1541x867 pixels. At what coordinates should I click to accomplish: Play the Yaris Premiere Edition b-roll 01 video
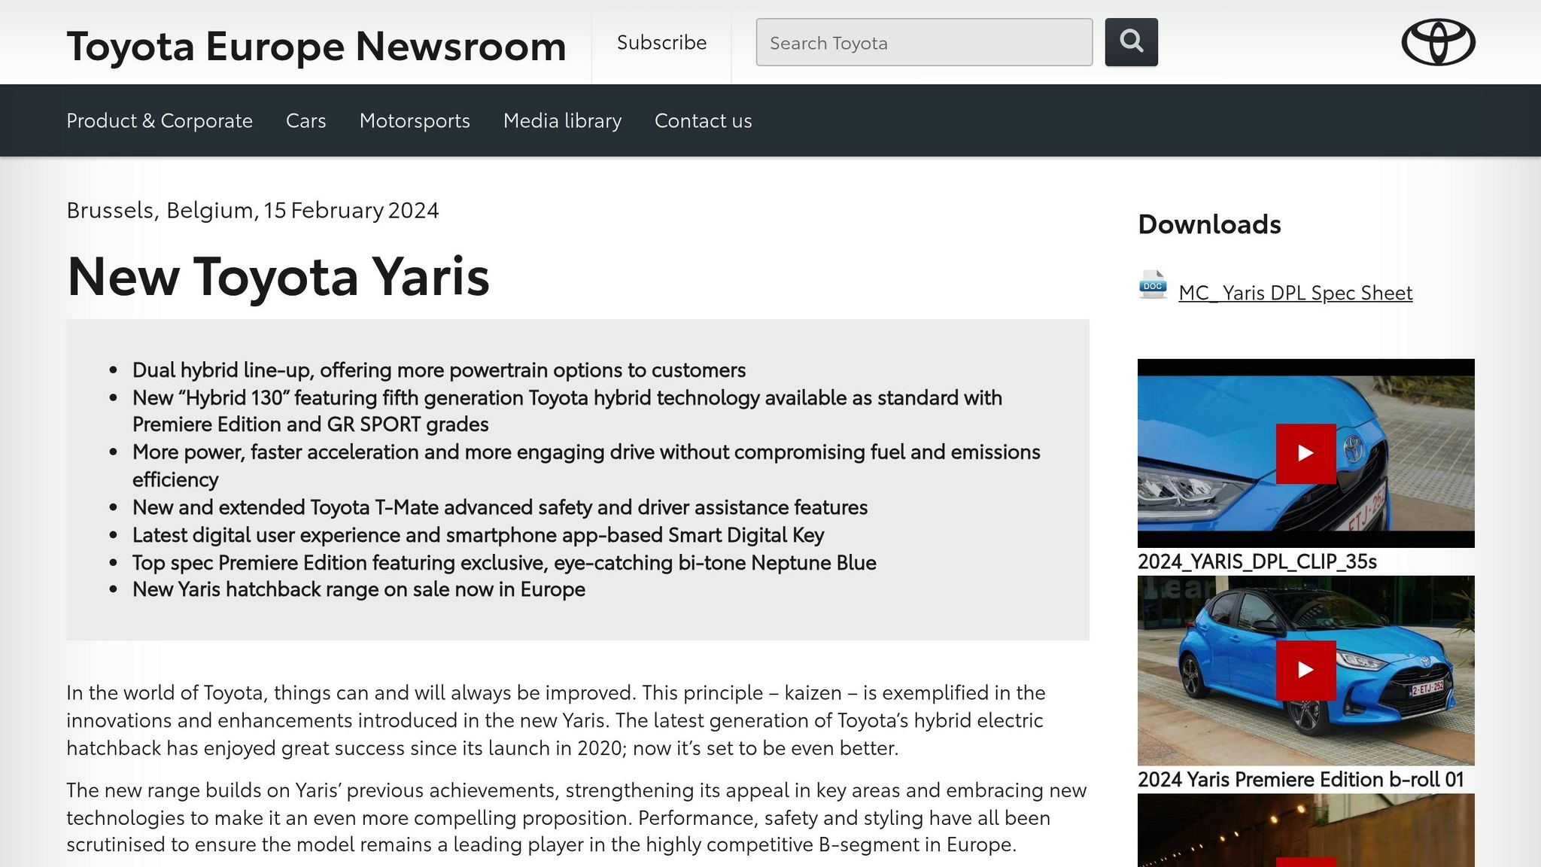(1305, 670)
